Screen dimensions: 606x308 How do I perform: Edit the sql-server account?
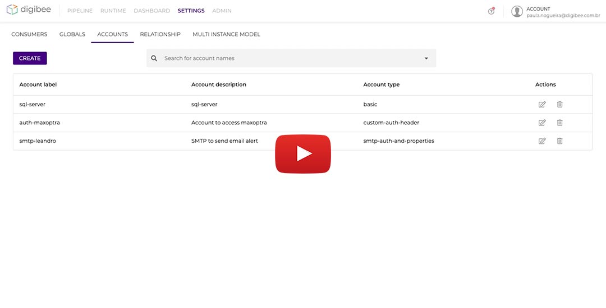(x=542, y=105)
